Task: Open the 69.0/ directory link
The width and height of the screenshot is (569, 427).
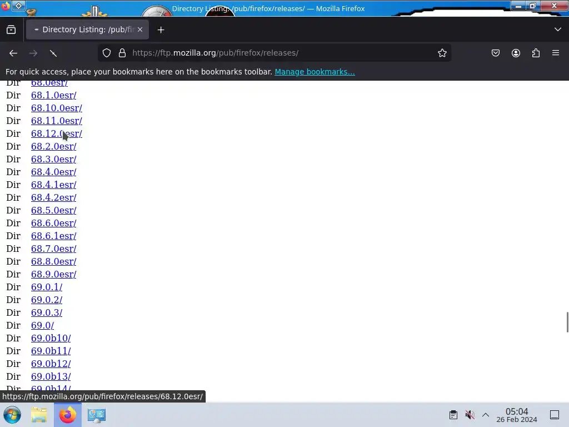Action: (x=42, y=325)
